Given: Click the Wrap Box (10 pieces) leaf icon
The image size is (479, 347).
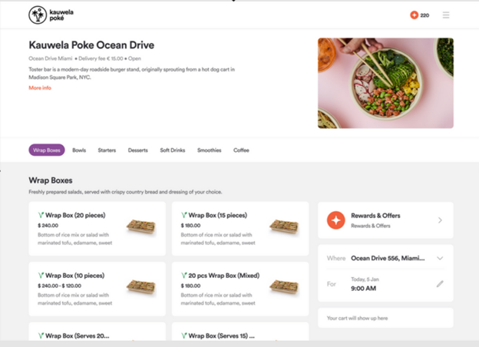Looking at the screenshot, I should (x=41, y=275).
